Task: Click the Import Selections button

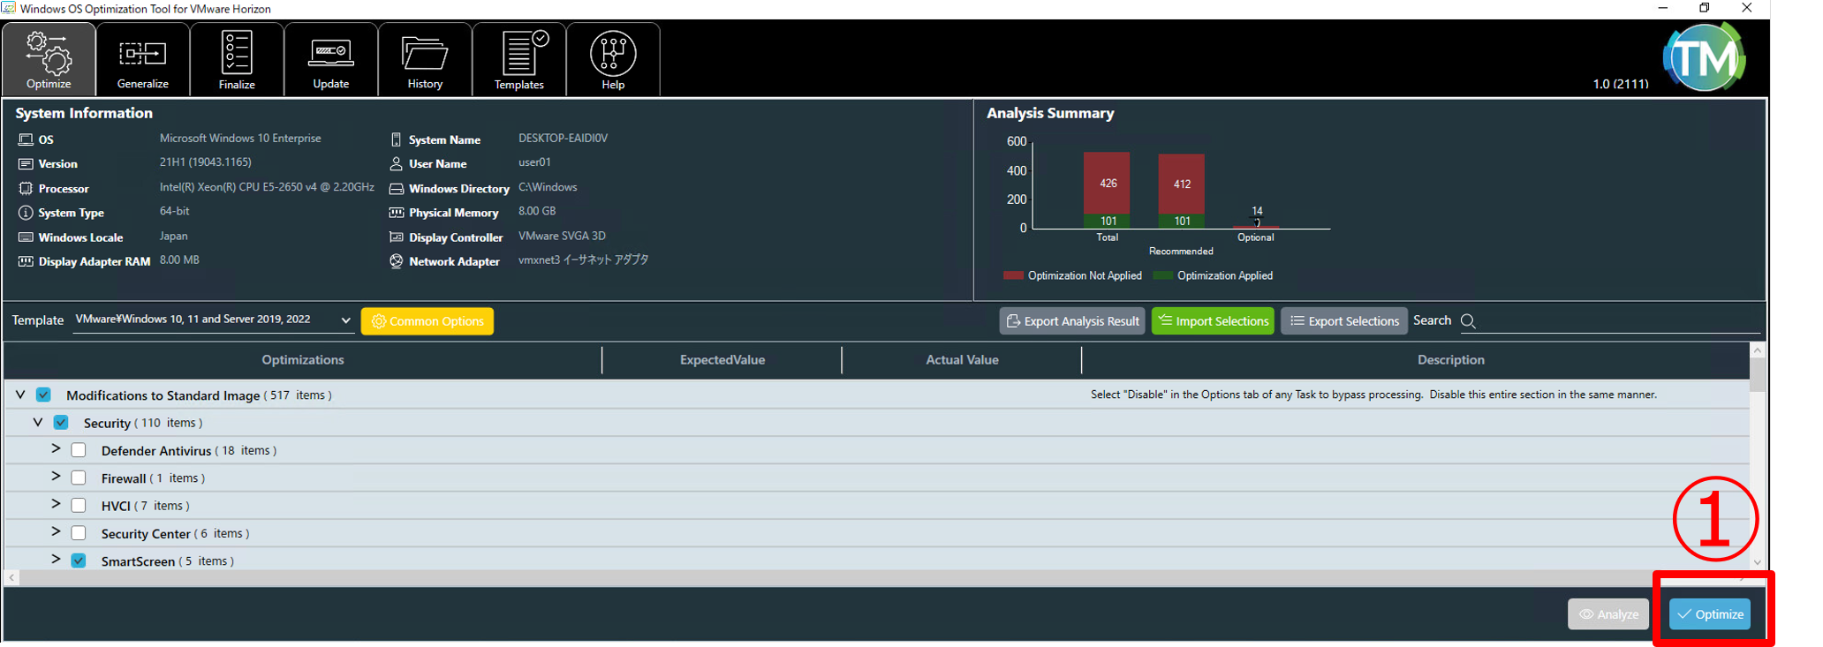Action: 1213,321
